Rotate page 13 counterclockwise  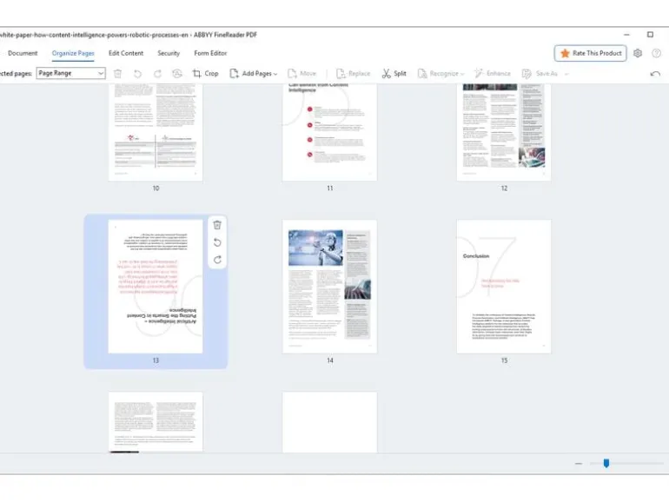(217, 242)
